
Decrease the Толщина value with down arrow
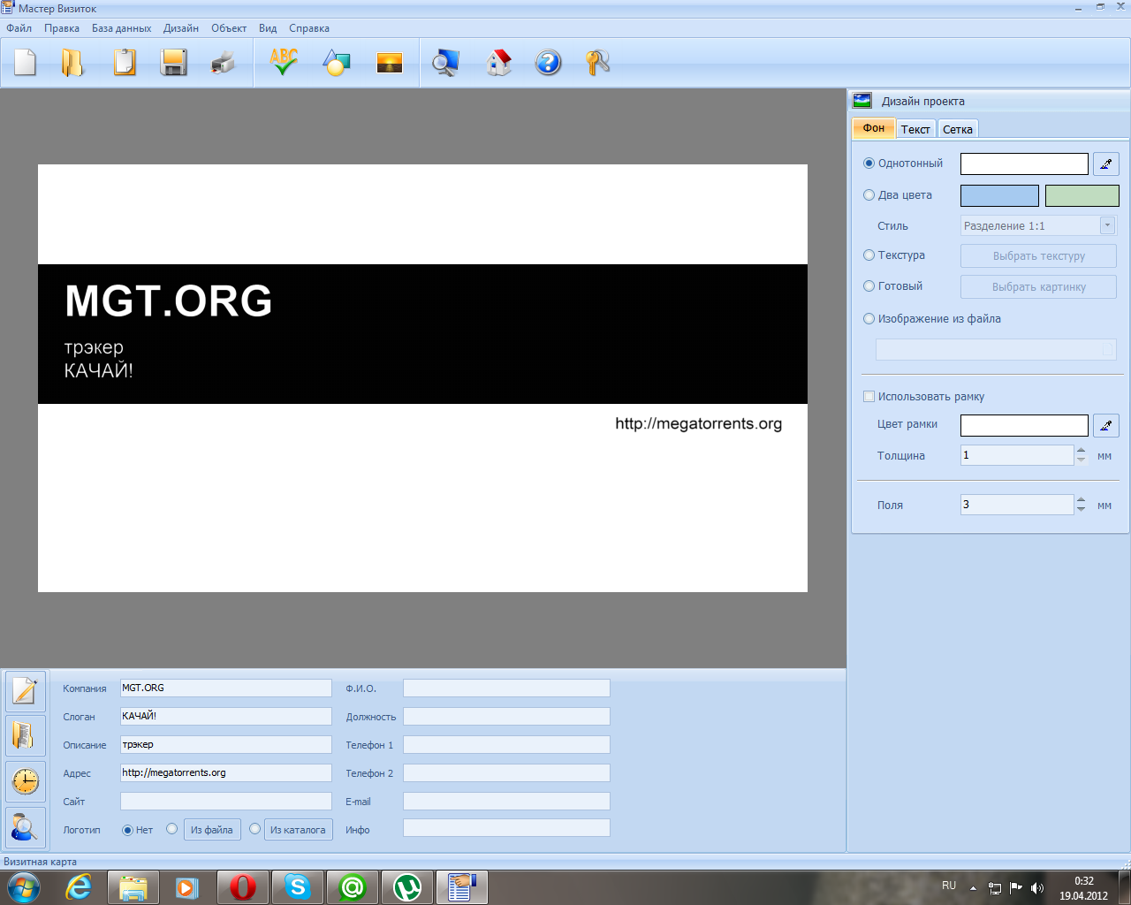pos(1082,460)
